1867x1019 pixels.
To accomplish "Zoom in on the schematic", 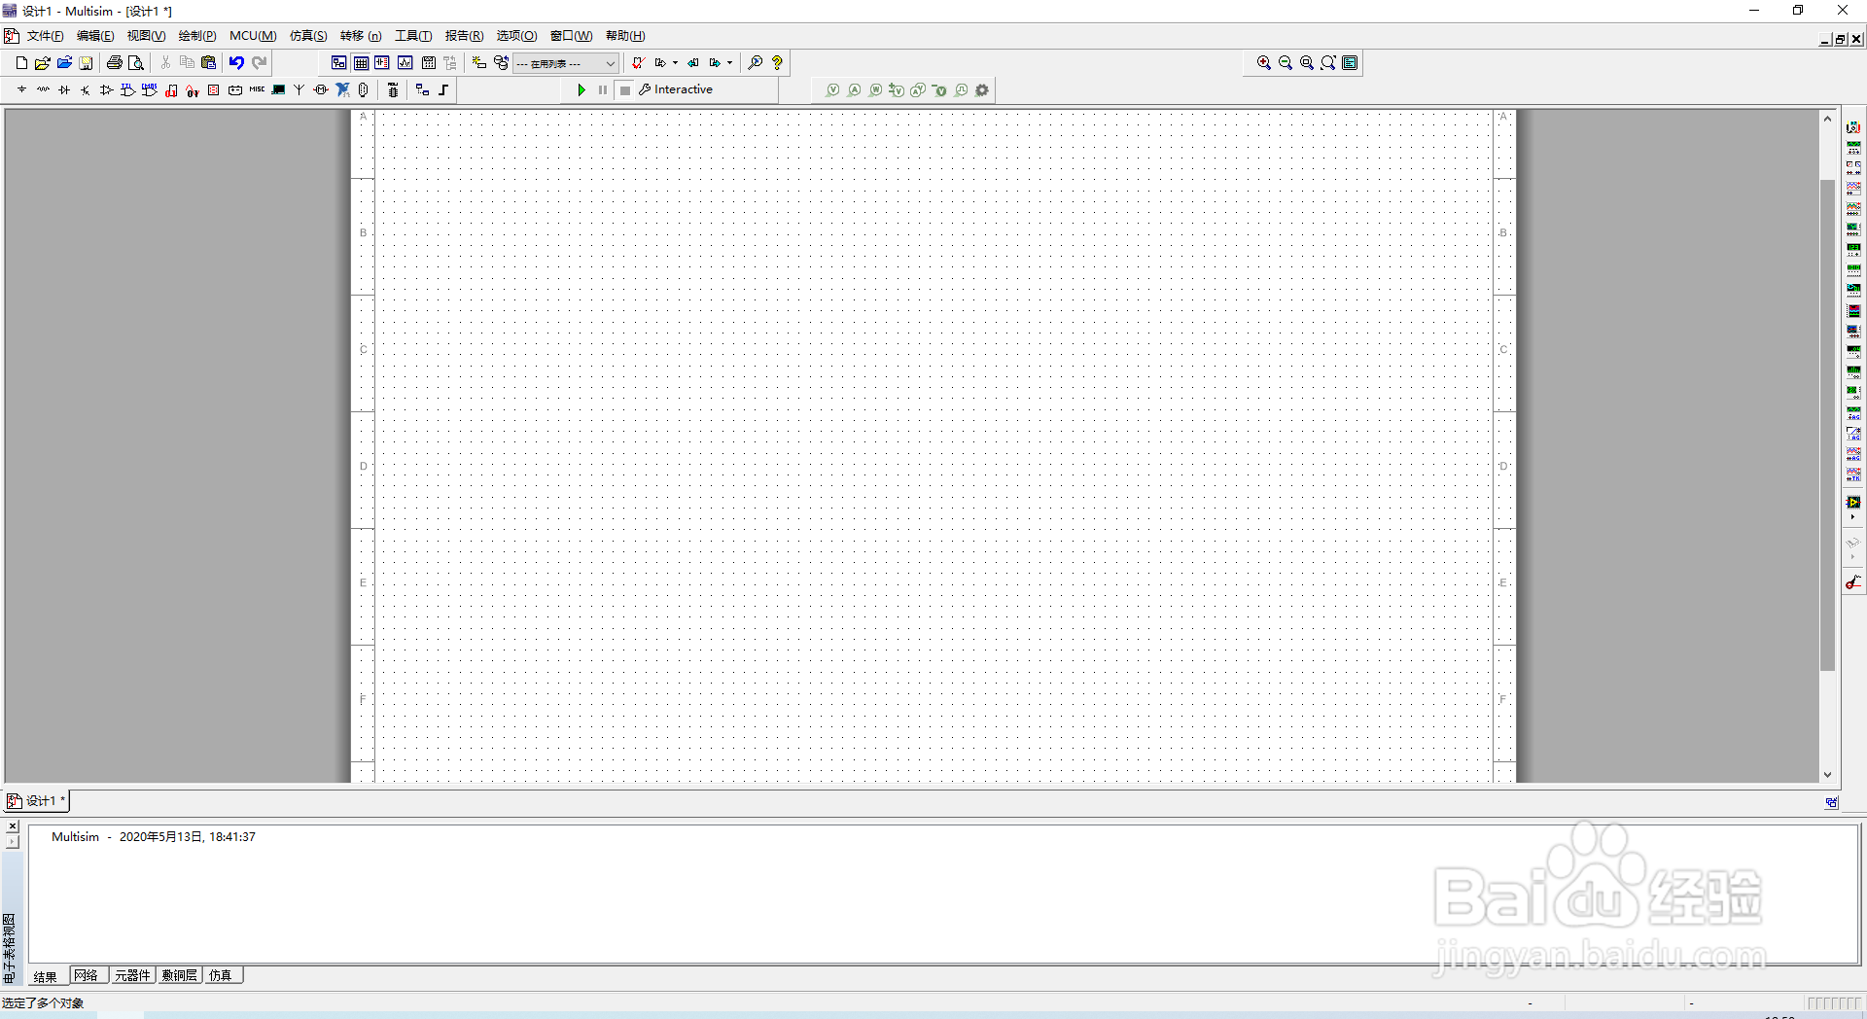I will [1264, 63].
